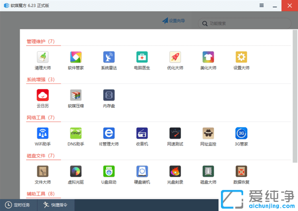Click the magnifier search icon
This screenshot has height=211, width=298.
205,23
